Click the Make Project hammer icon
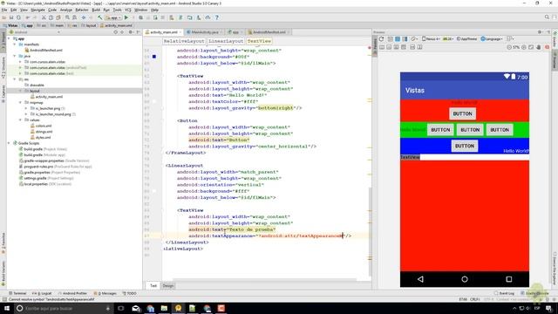Image resolution: width=558 pixels, height=314 pixels. [100, 17]
